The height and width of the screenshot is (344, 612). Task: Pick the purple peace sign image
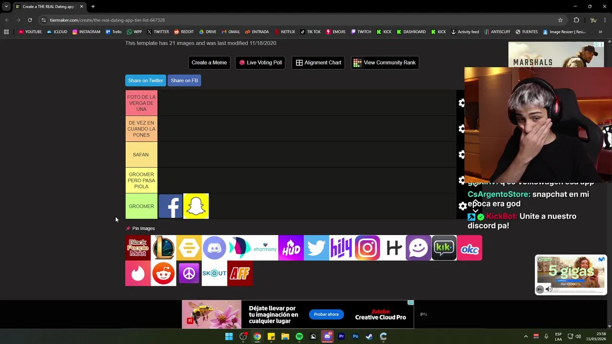click(x=189, y=273)
